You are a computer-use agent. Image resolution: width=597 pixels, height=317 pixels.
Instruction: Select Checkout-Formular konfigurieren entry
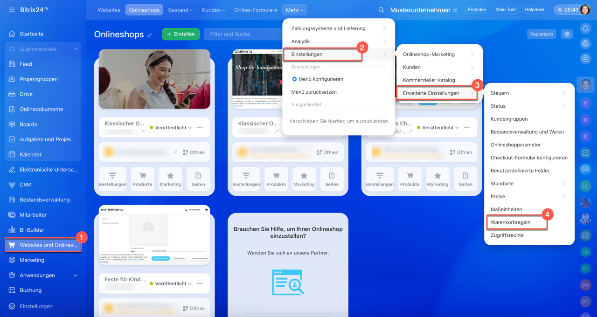point(529,158)
